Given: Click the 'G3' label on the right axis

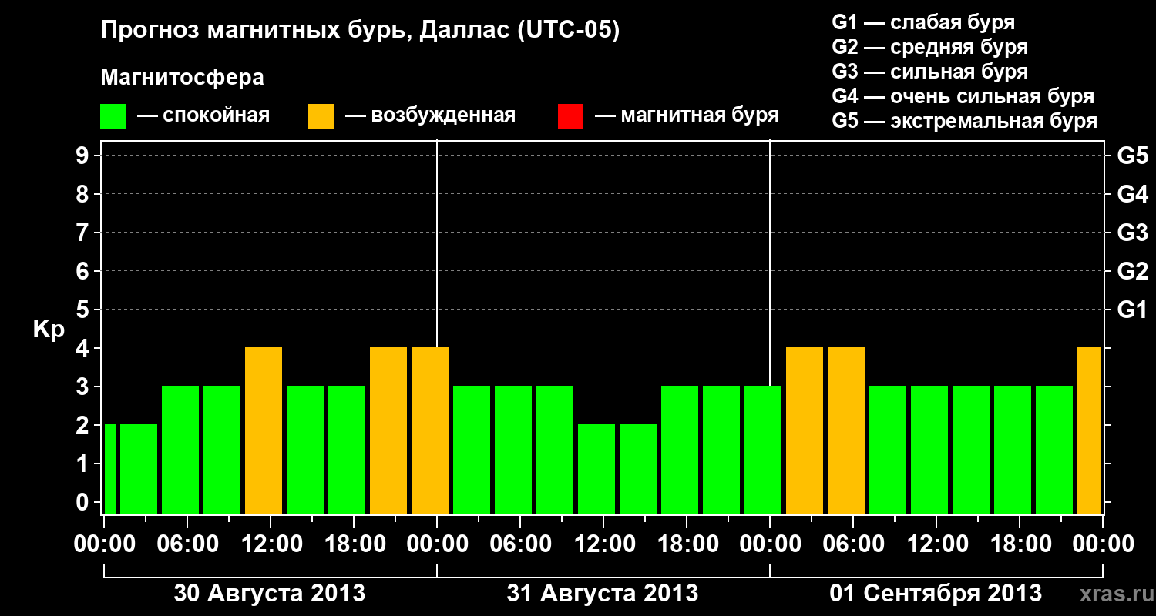Looking at the screenshot, I should (x=1132, y=233).
